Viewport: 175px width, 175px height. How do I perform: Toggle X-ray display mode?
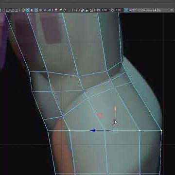[83, 10]
